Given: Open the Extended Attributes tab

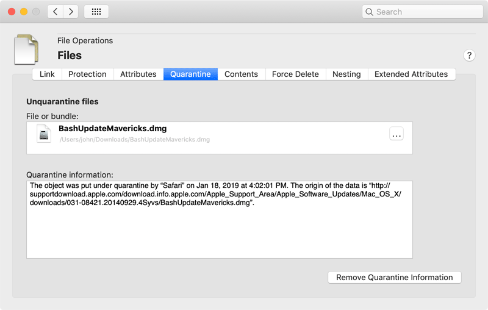Looking at the screenshot, I should coord(411,74).
